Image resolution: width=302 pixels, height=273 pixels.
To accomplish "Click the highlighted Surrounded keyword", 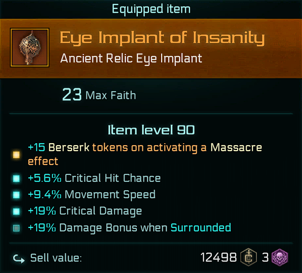I will tap(201, 228).
